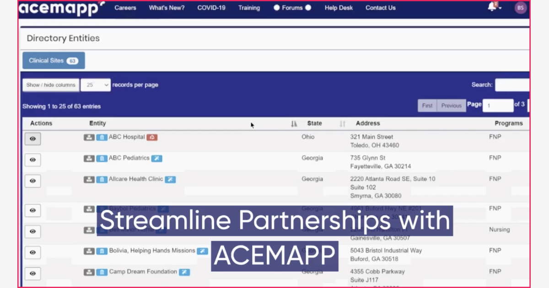549x288 pixels.
Task: Select the tools icon next to Allcare Health Clinic
Action: (x=170, y=179)
